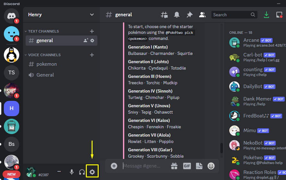Open the penguin Linux server
Image resolution: width=286 pixels, height=180 pixels.
click(12, 55)
